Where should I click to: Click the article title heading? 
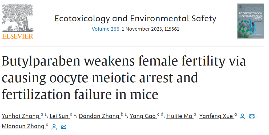click(124, 77)
